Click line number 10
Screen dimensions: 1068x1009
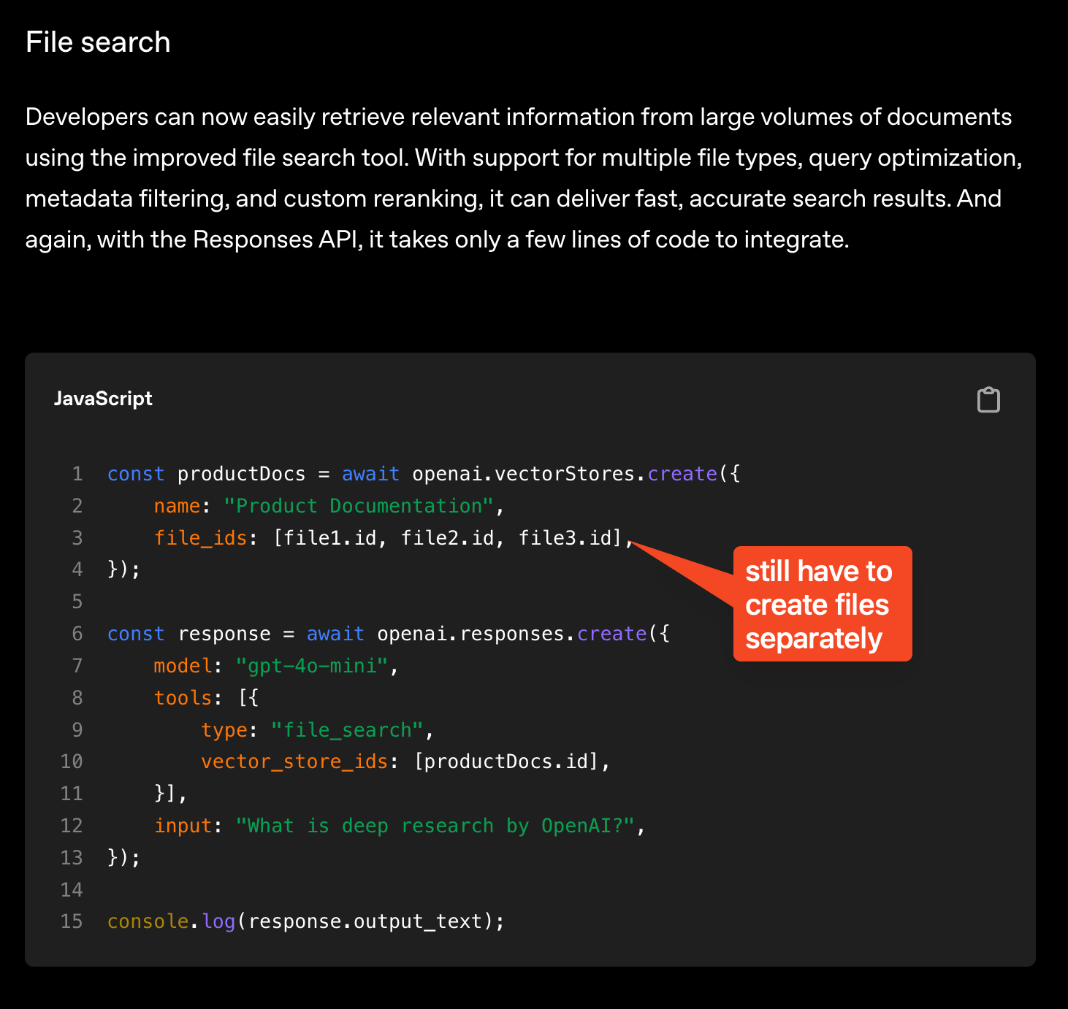tap(72, 761)
